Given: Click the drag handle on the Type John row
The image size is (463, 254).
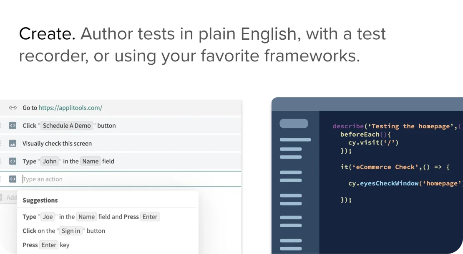Looking at the screenshot, I should (2, 161).
